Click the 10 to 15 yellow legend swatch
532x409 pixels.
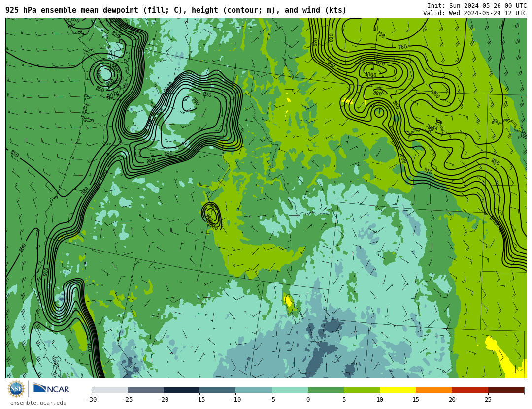coord(398,390)
